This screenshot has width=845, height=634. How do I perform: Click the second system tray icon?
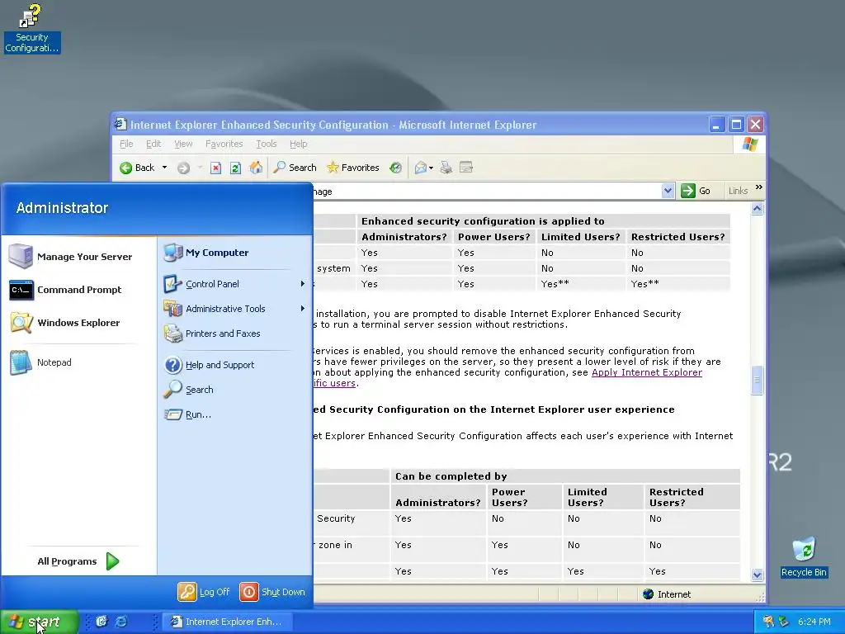[784, 622]
